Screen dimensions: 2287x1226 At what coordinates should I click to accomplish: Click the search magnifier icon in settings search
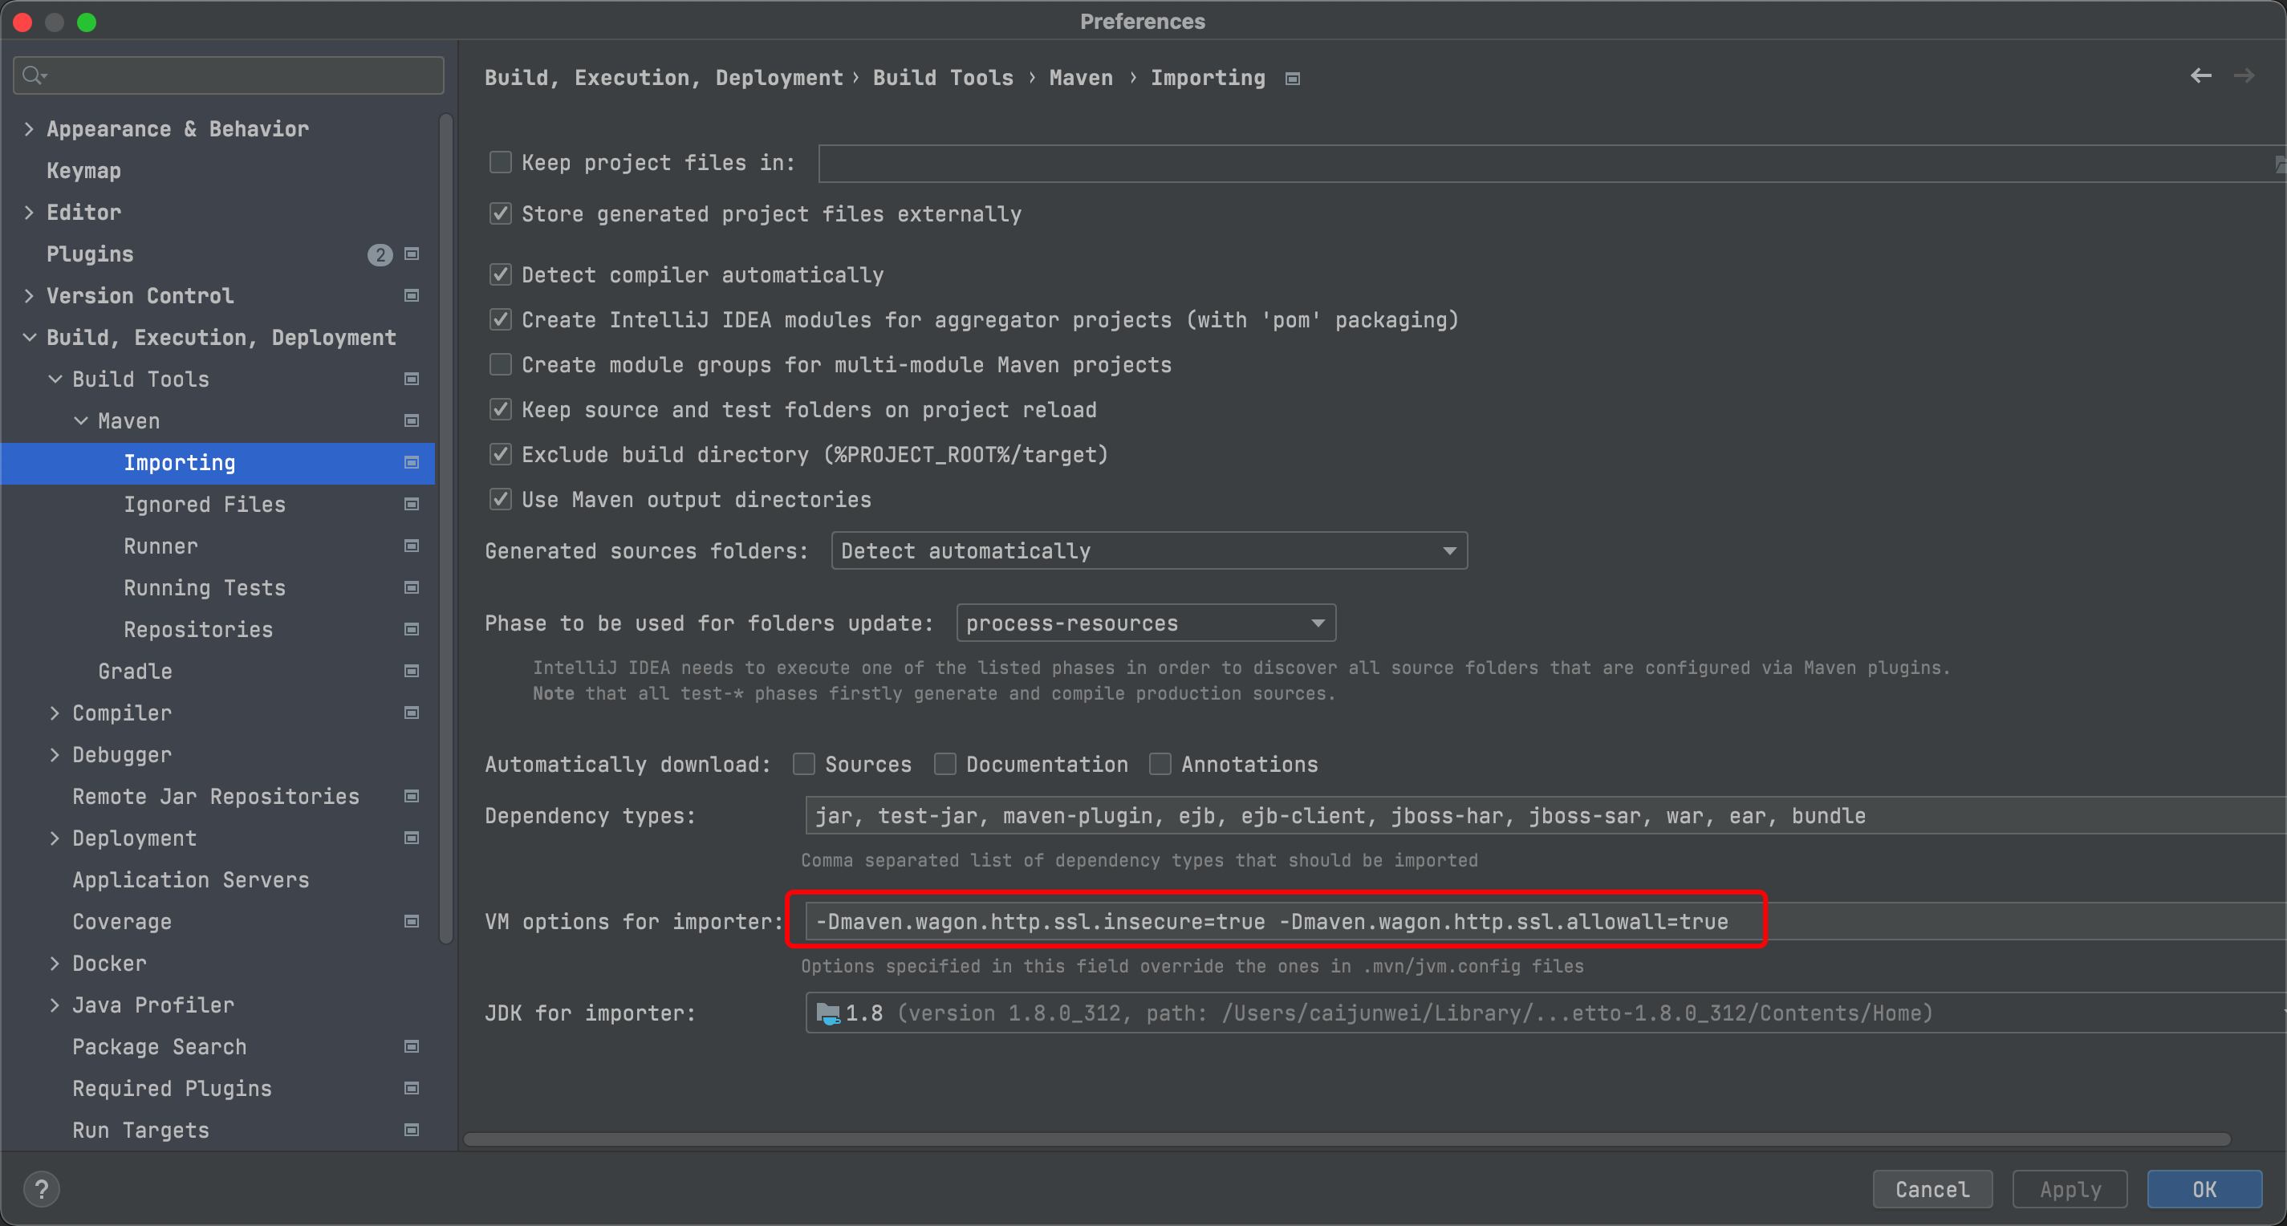(33, 75)
